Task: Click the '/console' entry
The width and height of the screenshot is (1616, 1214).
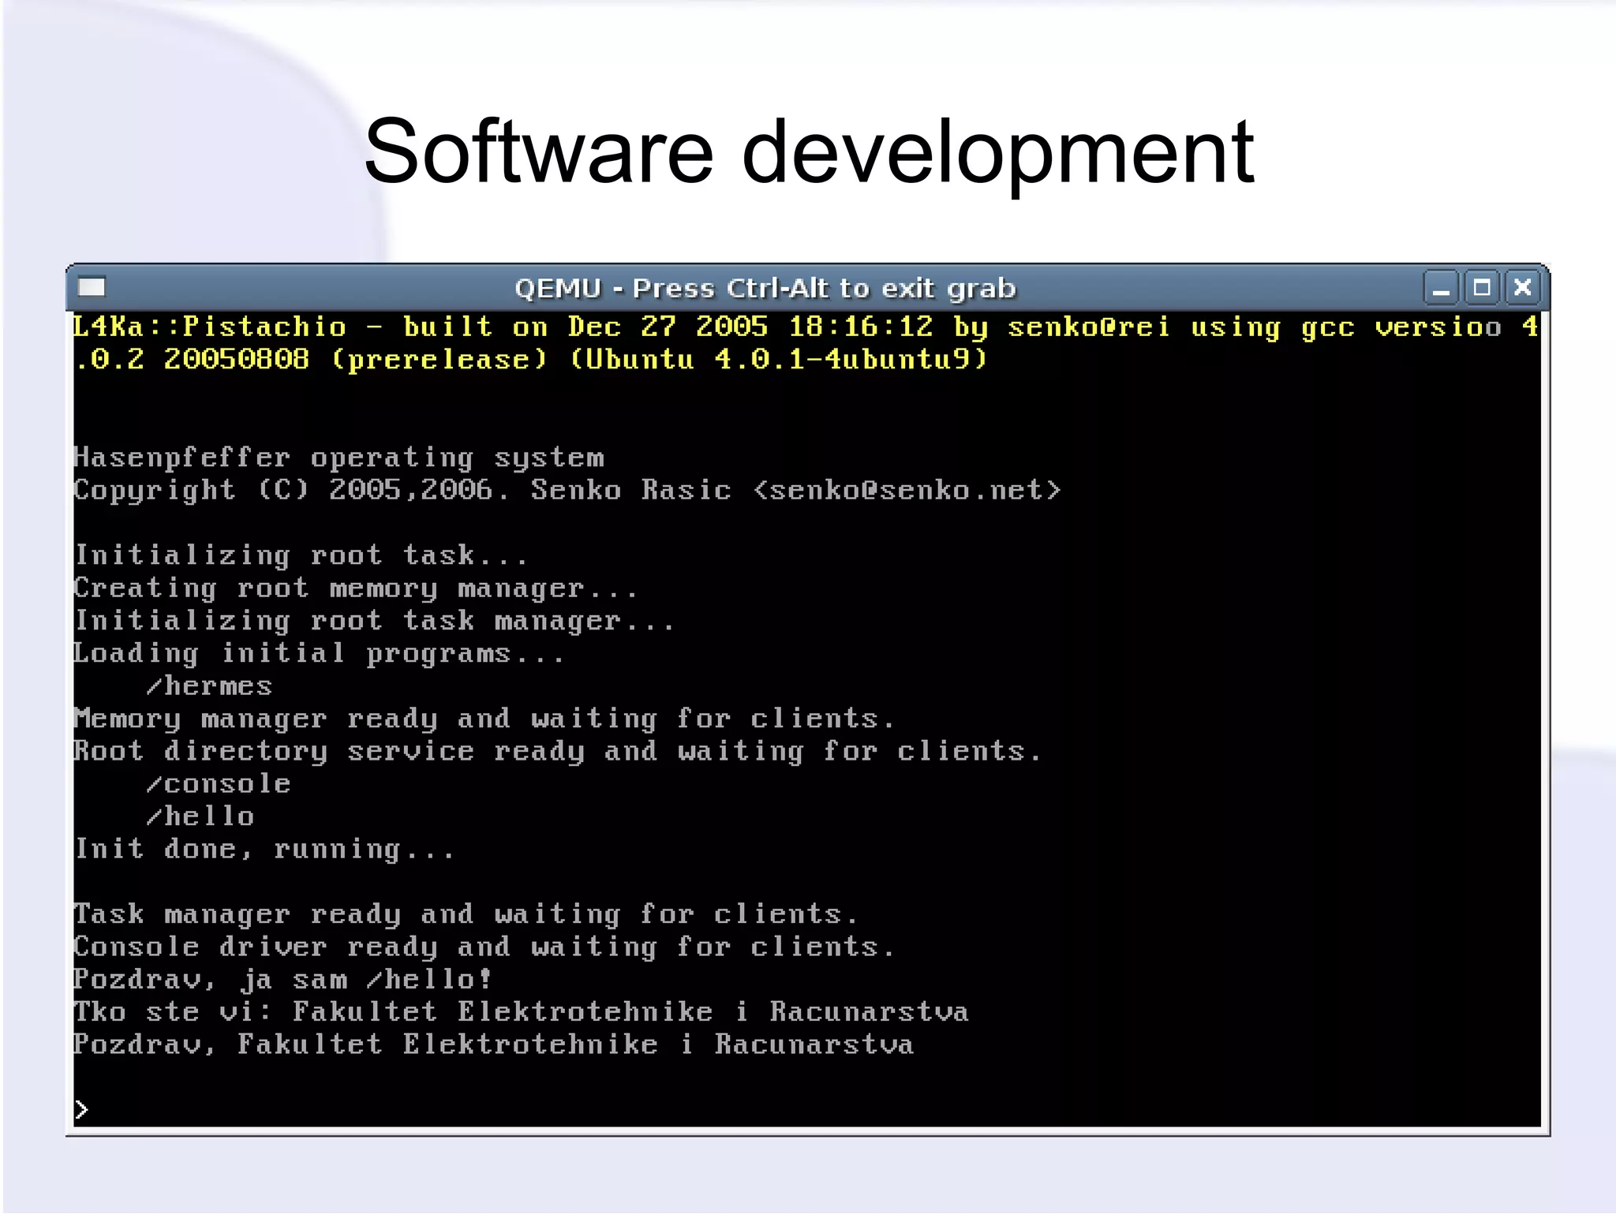Action: pyautogui.click(x=219, y=784)
